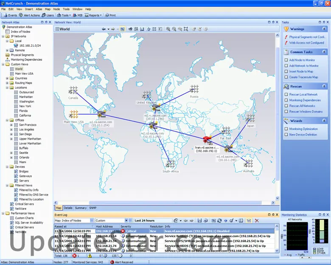Viewport: 331px width, 265px height.
Task: Click the Print toolbar button
Action: pos(110,15)
